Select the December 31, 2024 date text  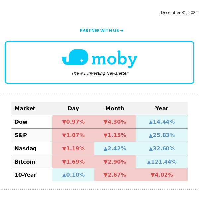coord(179,13)
